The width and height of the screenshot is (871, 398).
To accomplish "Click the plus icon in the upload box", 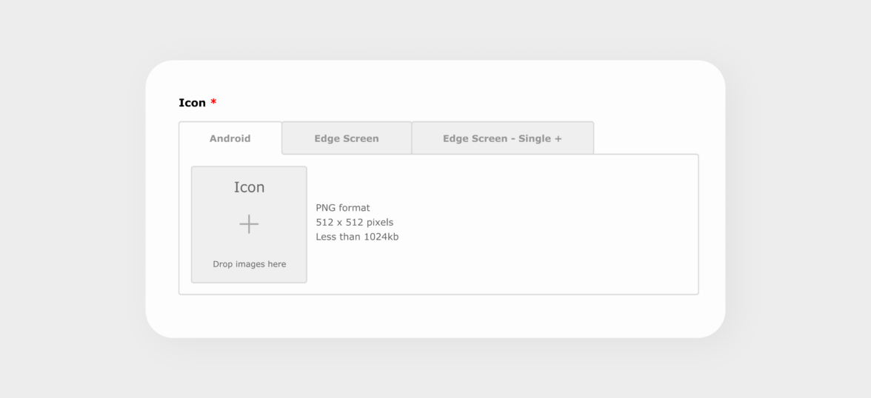I will tap(249, 224).
